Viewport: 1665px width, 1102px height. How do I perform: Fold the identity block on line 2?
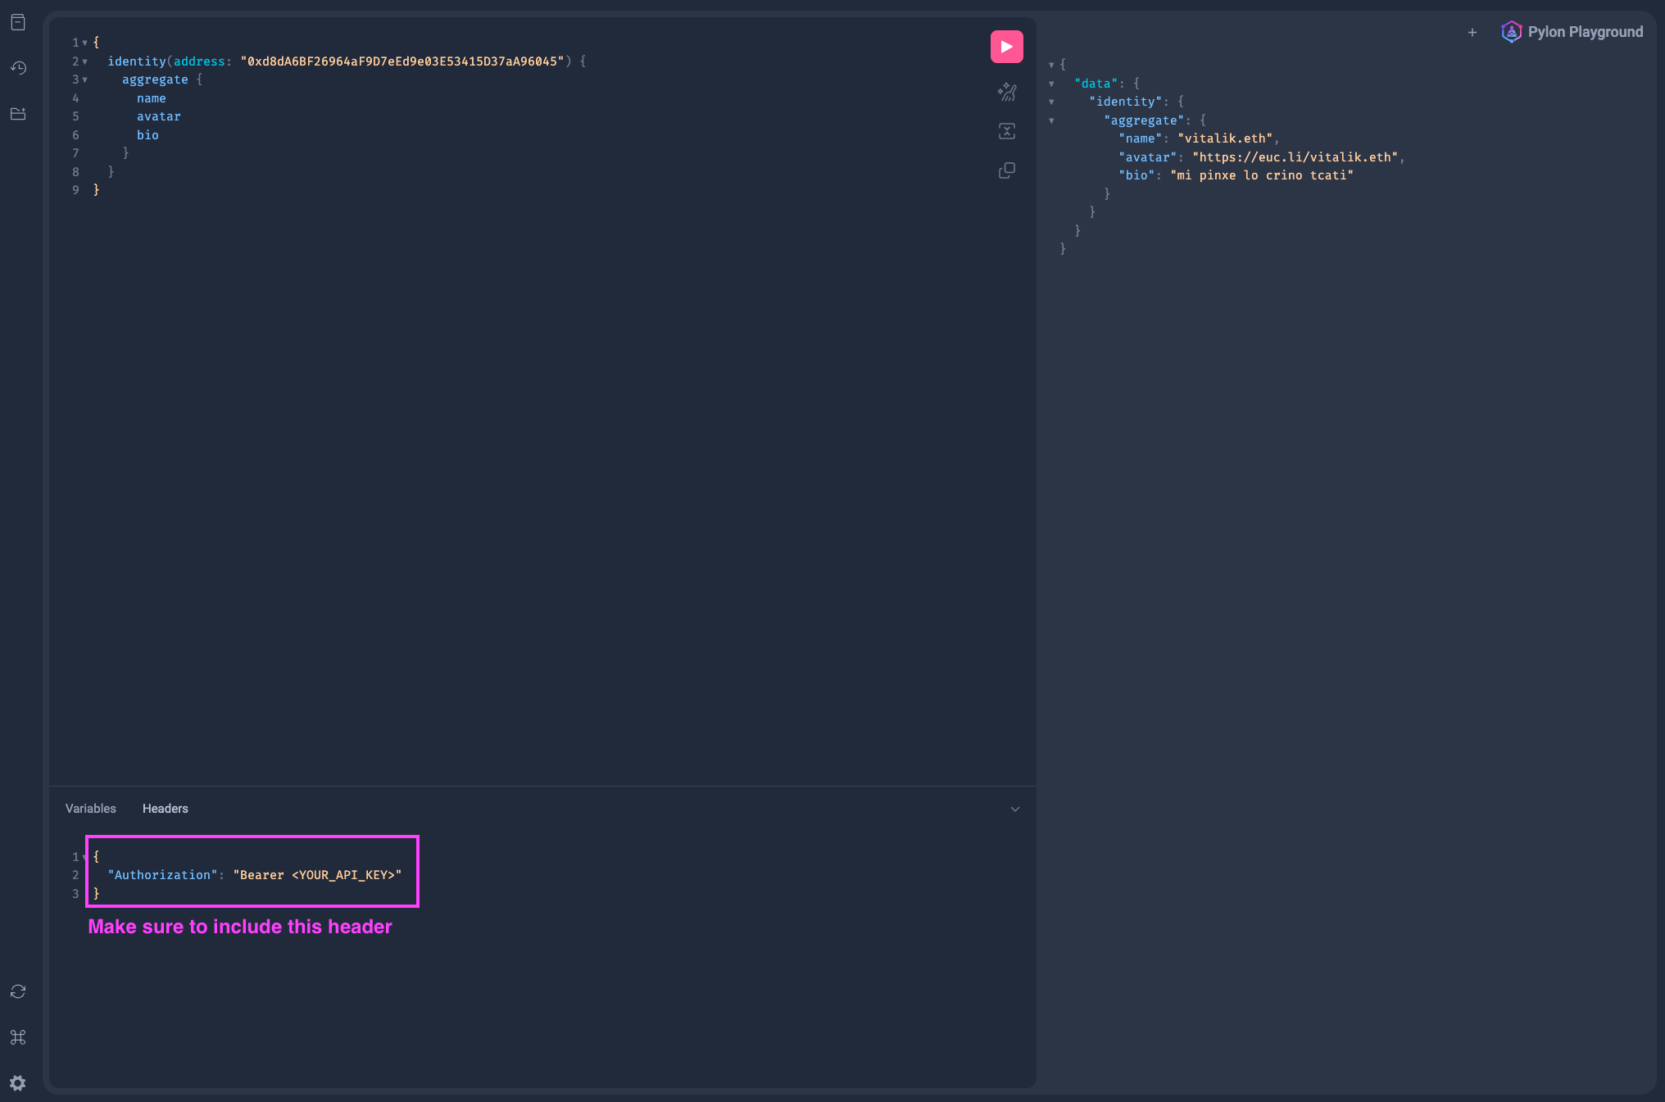click(84, 61)
